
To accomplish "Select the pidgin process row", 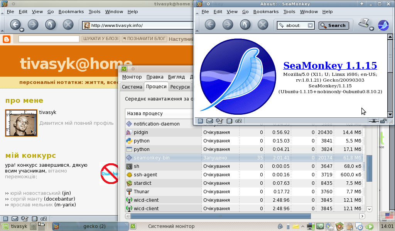I will point(244,132).
